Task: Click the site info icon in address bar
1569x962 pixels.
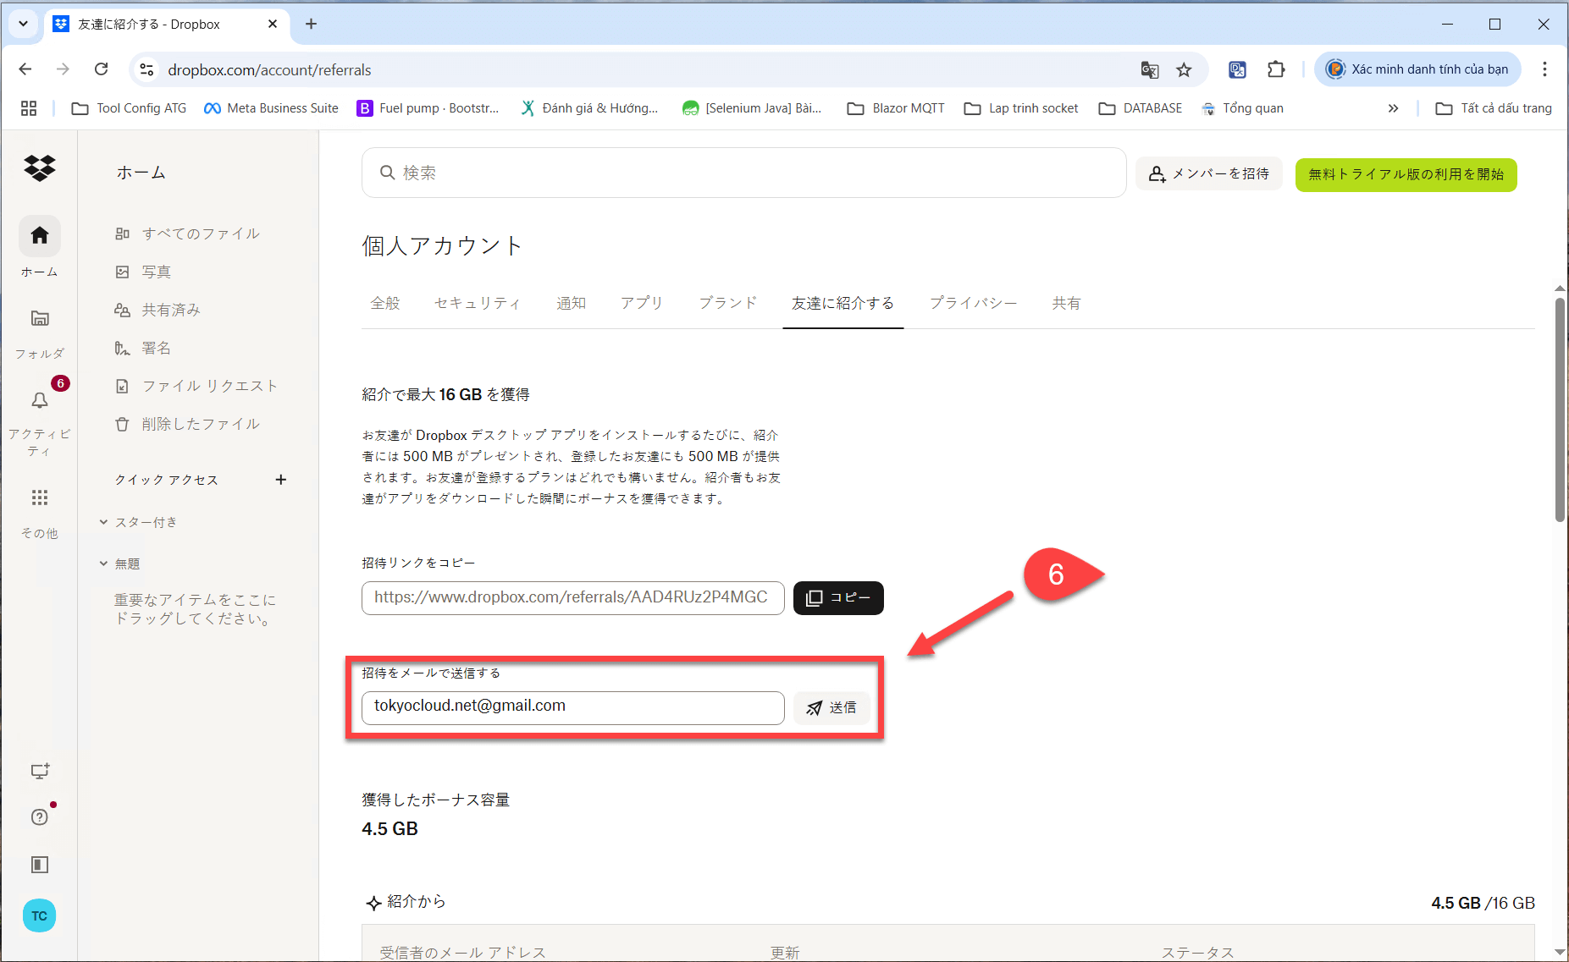Action: pyautogui.click(x=146, y=70)
